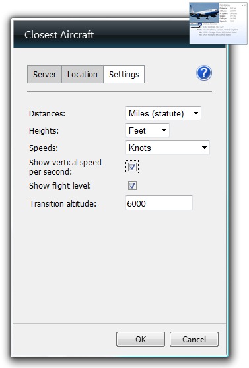Dismiss the dialog with Cancel
Viewport: 249px width, 368px height.
[194, 339]
